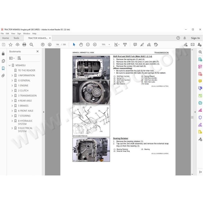Open Attachments paperclip panel
The image size is (203, 203).
click(x=3, y=75)
